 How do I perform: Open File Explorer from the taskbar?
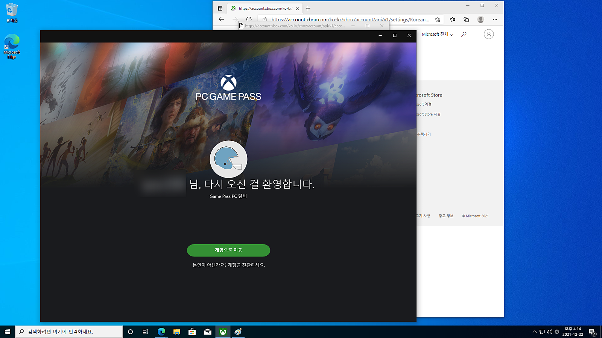[177, 332]
